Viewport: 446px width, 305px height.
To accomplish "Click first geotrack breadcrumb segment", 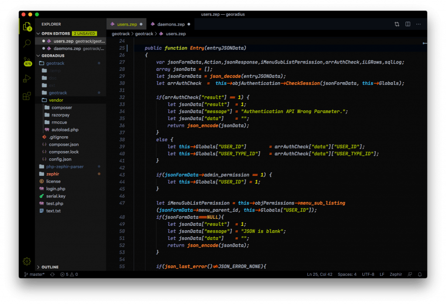I will click(x=121, y=34).
